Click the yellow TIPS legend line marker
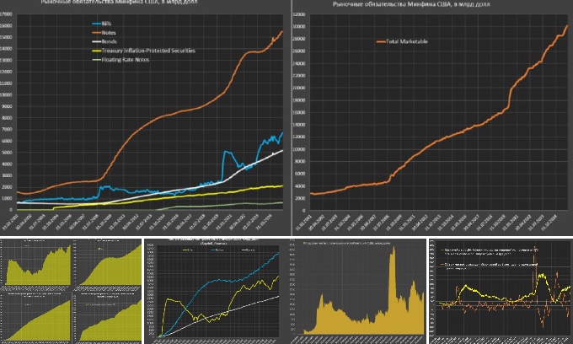This screenshot has height=344, width=573. (x=95, y=51)
